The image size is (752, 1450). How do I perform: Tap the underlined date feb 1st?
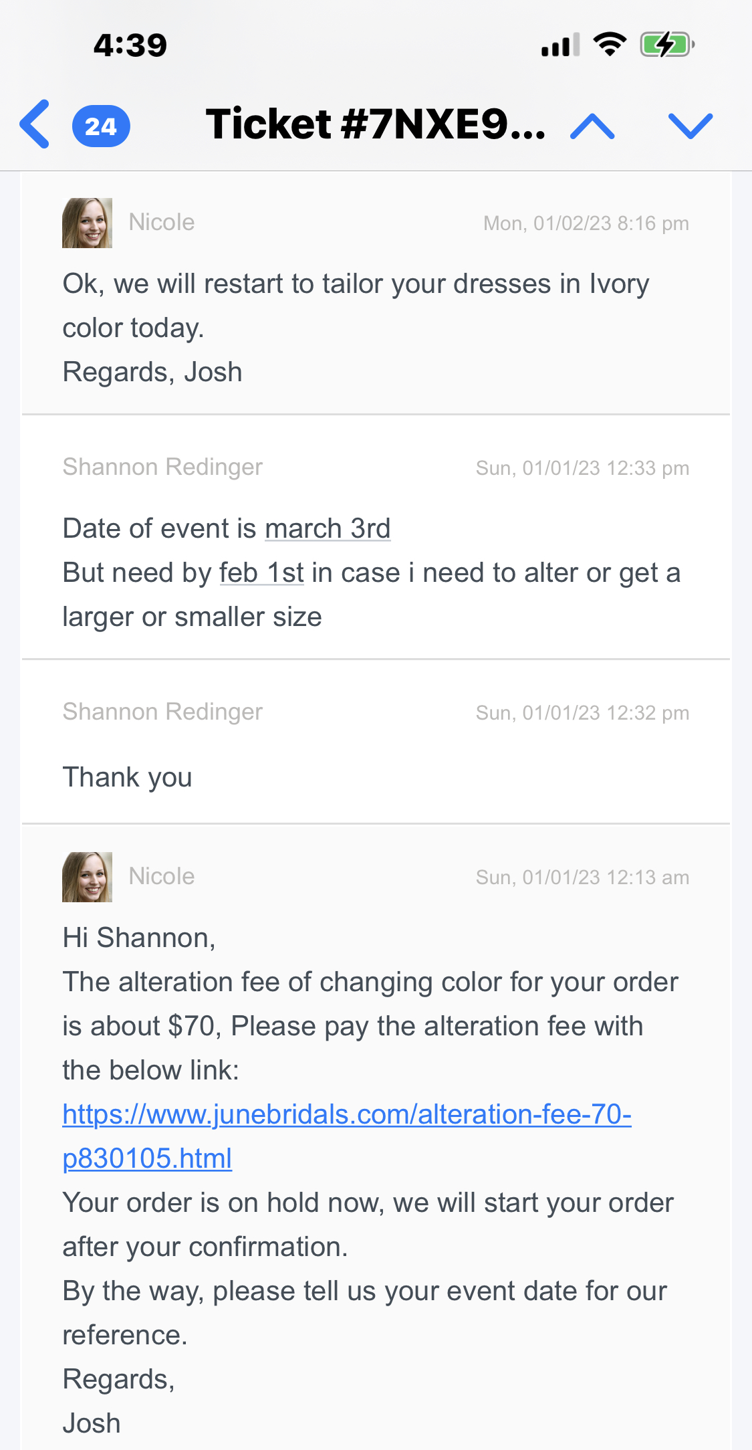[x=261, y=573]
